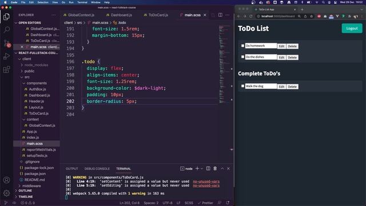Click Delete for Do homework
The image size is (366, 206).
pos(292,46)
